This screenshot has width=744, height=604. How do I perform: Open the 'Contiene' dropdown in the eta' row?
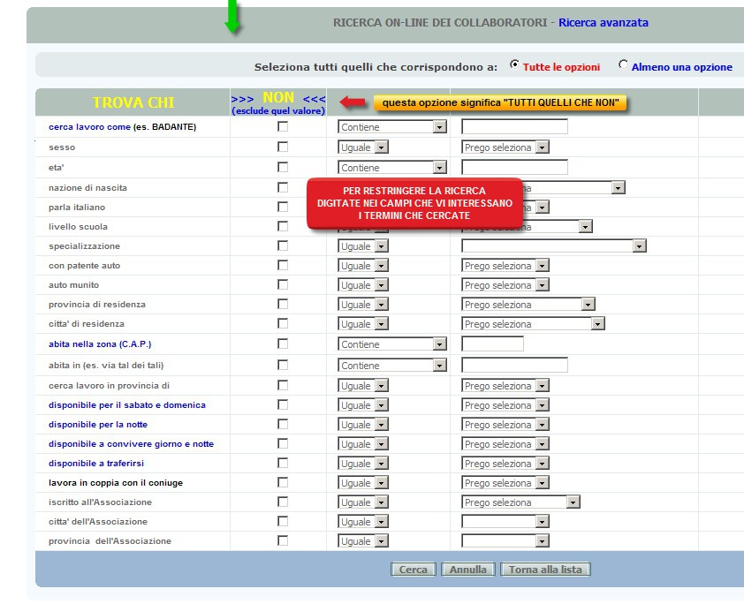[x=392, y=168]
